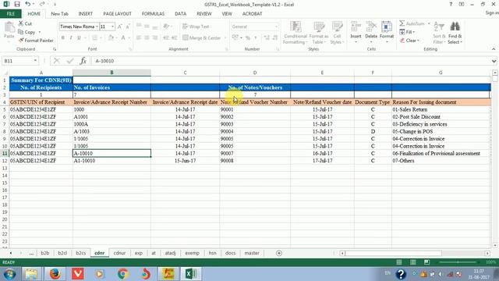Viewport: 499px width, 281px height.
Task: Expand the formula bar
Action: click(x=494, y=61)
